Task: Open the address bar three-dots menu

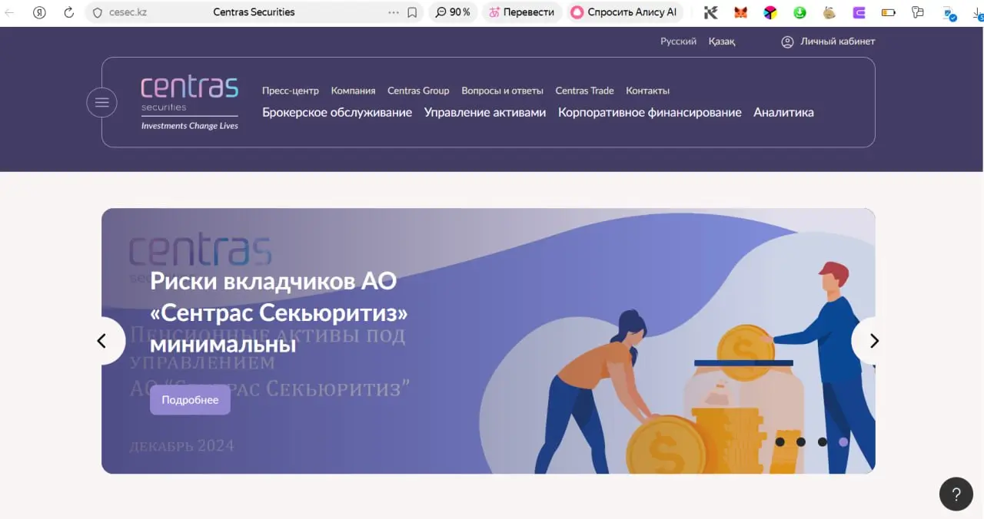Action: pos(394,12)
